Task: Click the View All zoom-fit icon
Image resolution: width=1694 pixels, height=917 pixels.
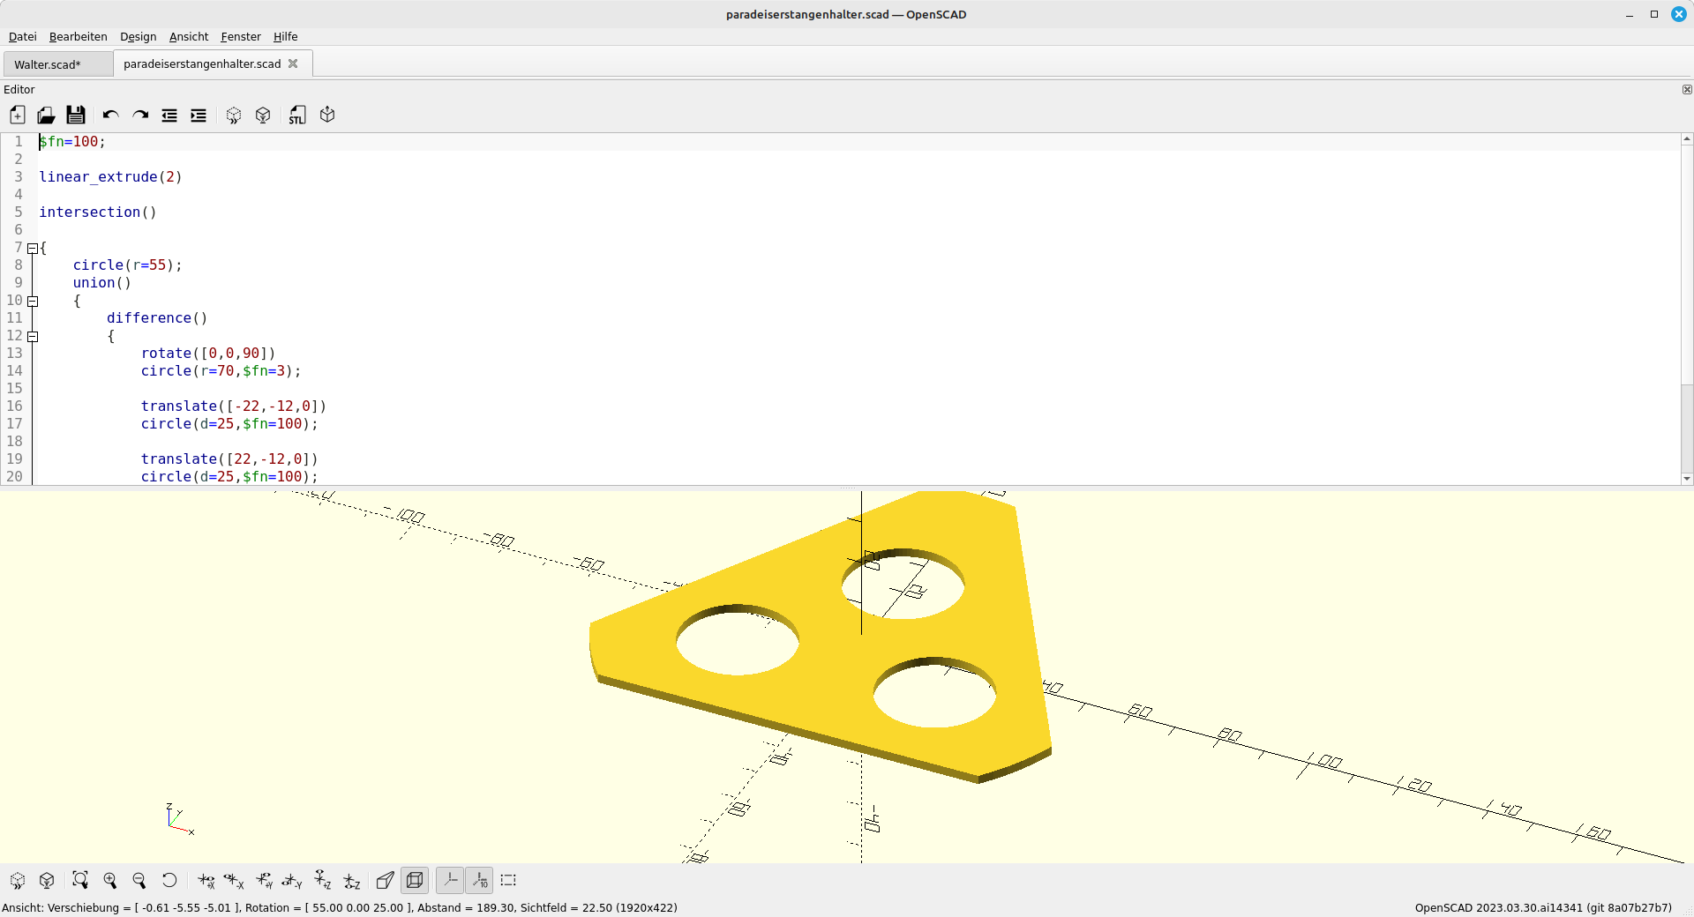Action: (80, 880)
